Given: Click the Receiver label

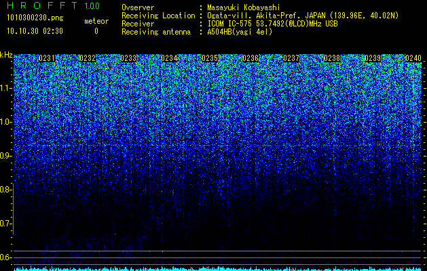Looking at the screenshot, I should click(x=138, y=24).
